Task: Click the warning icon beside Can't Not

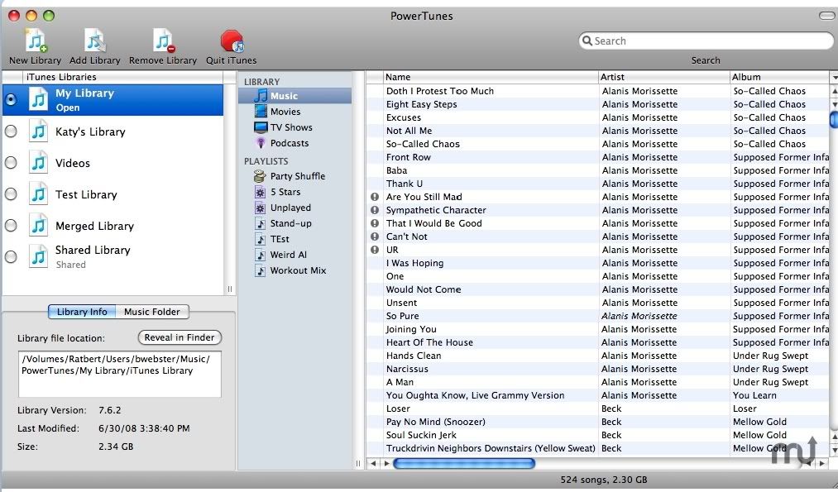Action: [x=375, y=236]
